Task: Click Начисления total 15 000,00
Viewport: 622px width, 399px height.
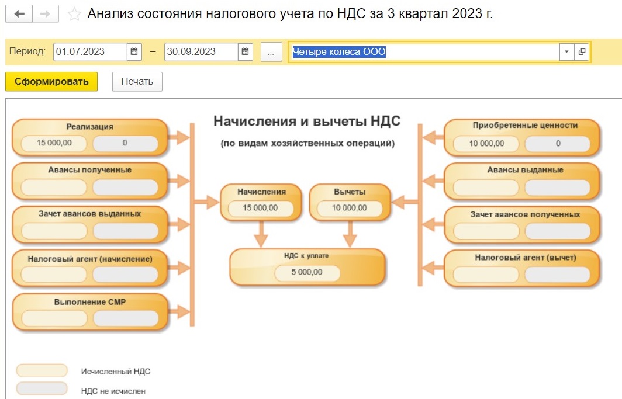Action: tap(261, 208)
